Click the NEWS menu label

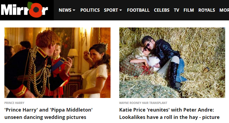coord(65,10)
